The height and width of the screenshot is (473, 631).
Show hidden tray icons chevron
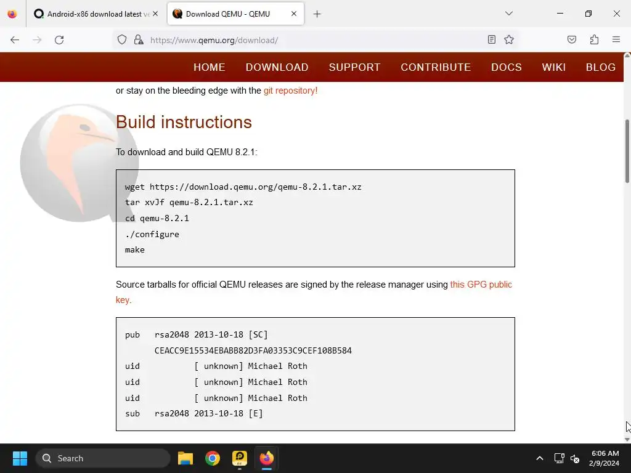tap(540, 458)
